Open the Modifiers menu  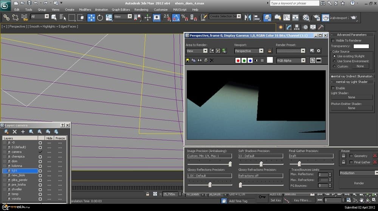[85, 9]
